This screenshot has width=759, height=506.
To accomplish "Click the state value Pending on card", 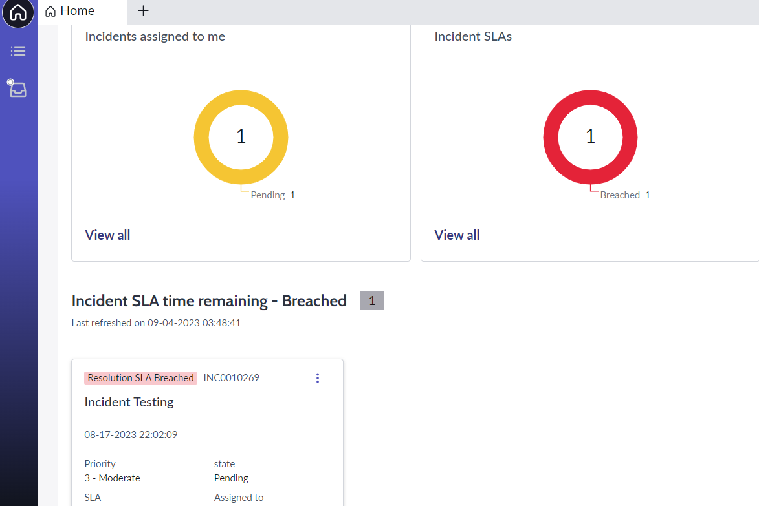I will [231, 478].
